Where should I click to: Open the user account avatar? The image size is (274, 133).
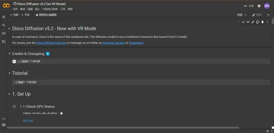point(267,6)
